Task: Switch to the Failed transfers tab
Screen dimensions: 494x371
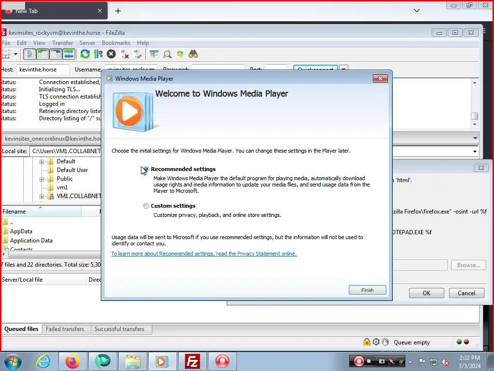Action: [x=65, y=329]
